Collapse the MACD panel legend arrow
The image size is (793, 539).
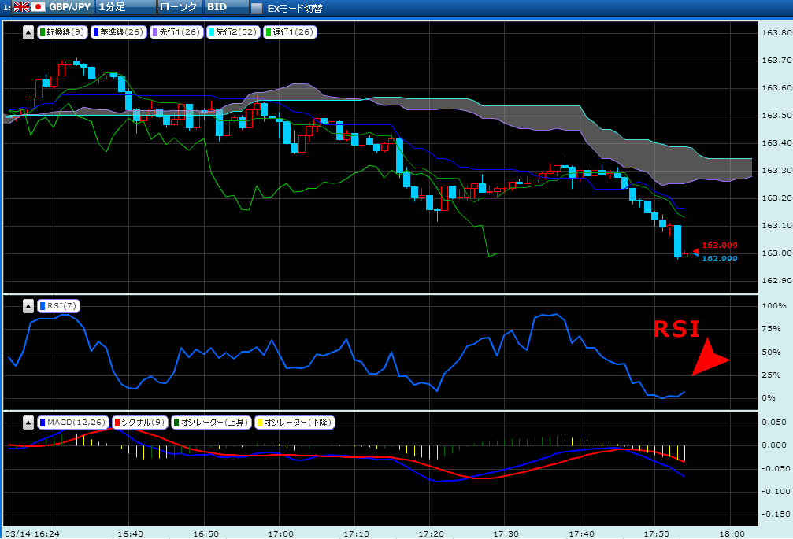[x=28, y=423]
